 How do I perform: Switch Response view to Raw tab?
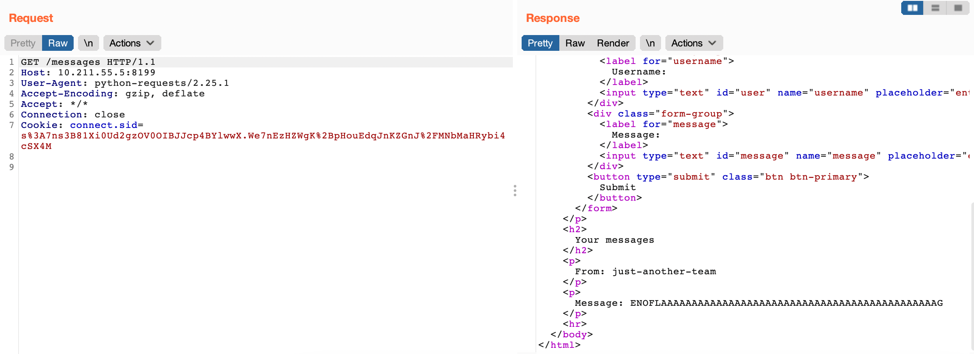click(x=575, y=43)
